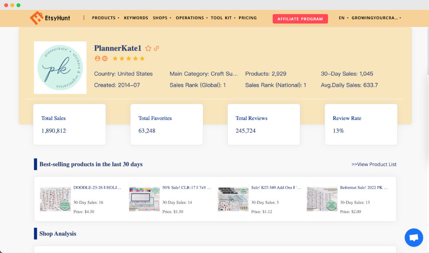This screenshot has height=253, width=429.
Task: Go to the KEYWORDS page
Action: tap(136, 18)
